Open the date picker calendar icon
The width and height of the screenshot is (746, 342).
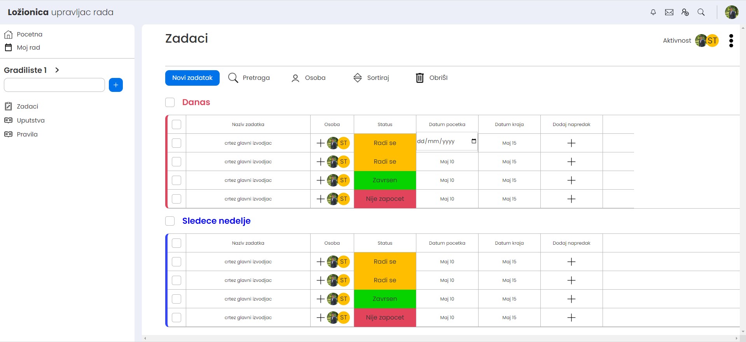[x=473, y=141]
